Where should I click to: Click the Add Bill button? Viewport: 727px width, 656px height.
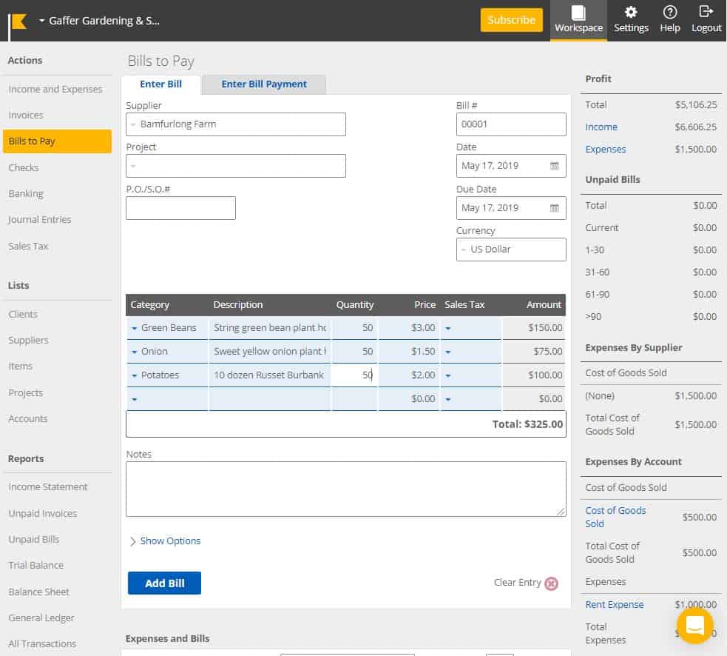point(164,583)
